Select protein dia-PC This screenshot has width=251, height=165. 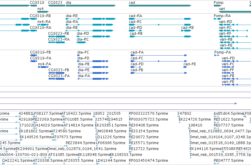point(83,52)
